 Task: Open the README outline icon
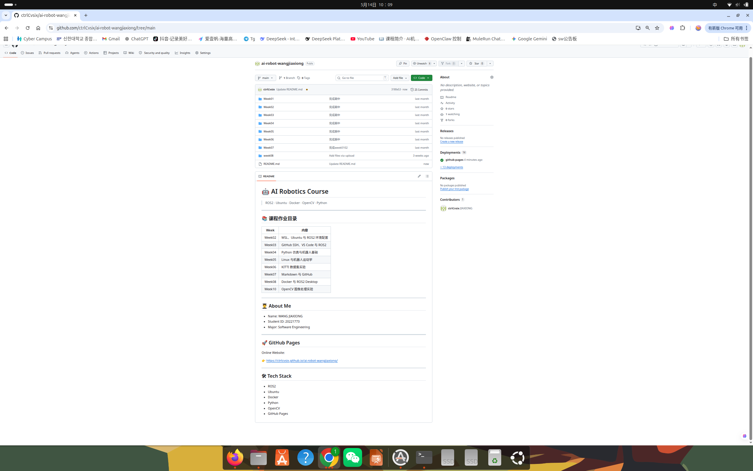[427, 176]
